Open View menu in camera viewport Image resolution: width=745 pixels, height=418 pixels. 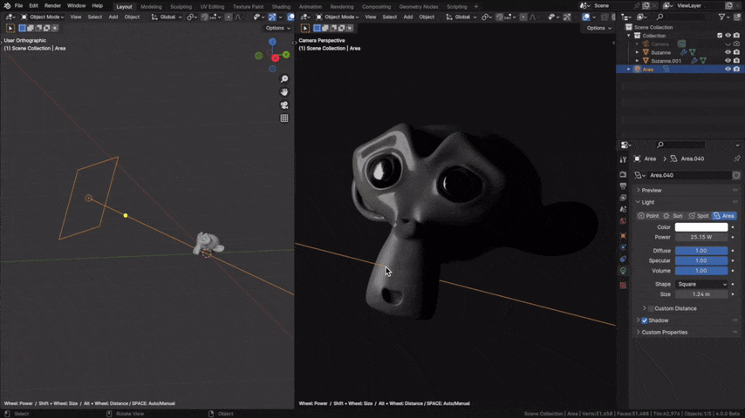(x=370, y=17)
